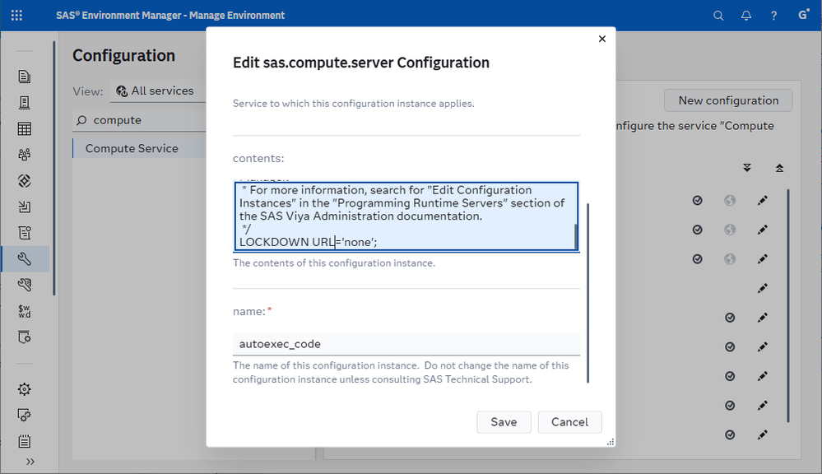The image size is (822, 474).
Task: Click the autoexec_code name field
Action: [x=406, y=344]
